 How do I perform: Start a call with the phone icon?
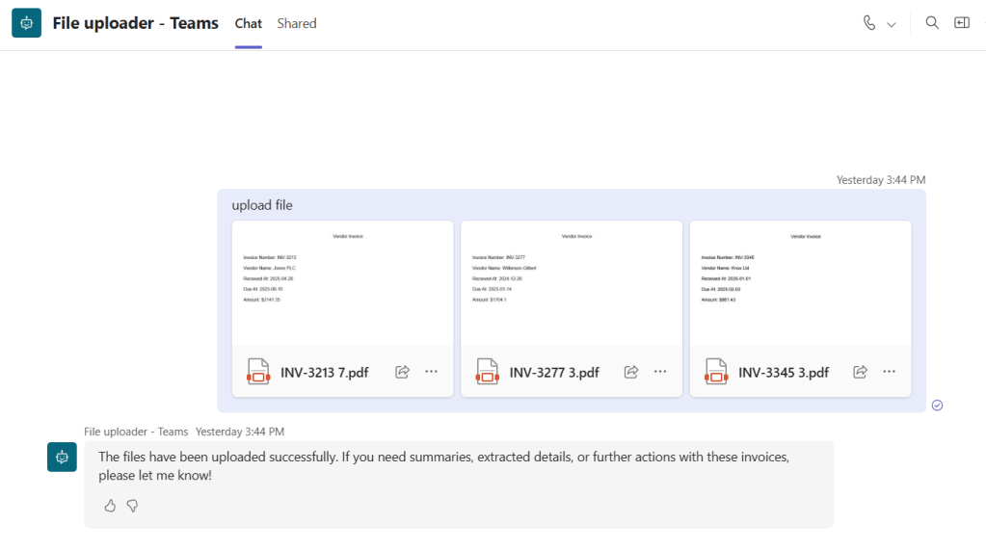point(869,23)
